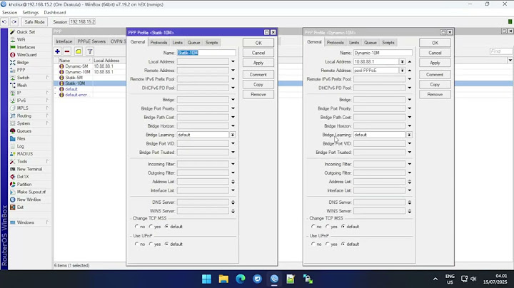The width and height of the screenshot is (514, 288).
Task: Expand Bridge field in Statik-10M
Action: (x=233, y=100)
